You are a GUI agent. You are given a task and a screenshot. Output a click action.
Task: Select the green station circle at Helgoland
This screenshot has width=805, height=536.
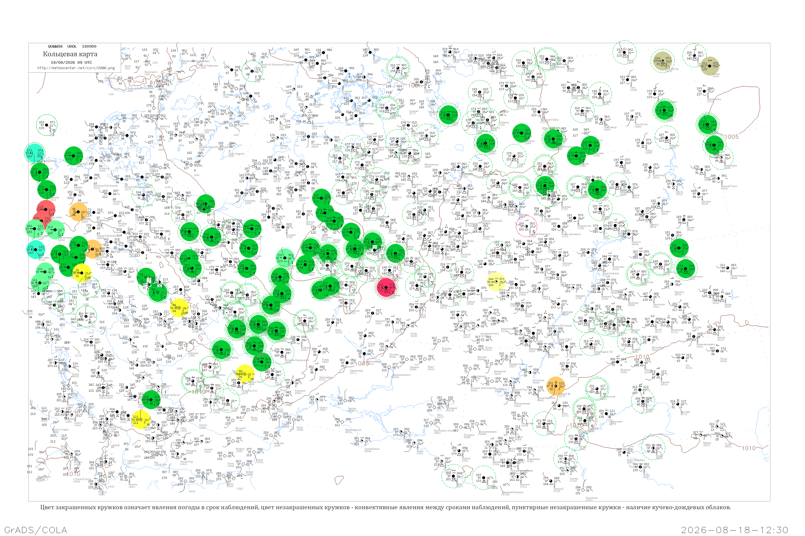coord(73,155)
